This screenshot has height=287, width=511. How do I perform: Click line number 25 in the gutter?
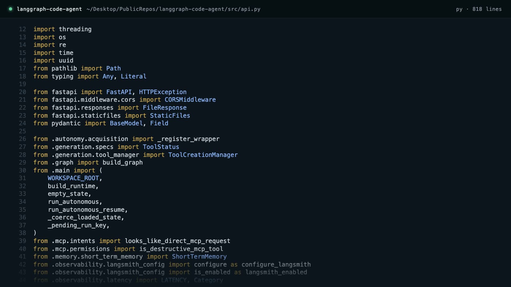pyautogui.click(x=22, y=131)
